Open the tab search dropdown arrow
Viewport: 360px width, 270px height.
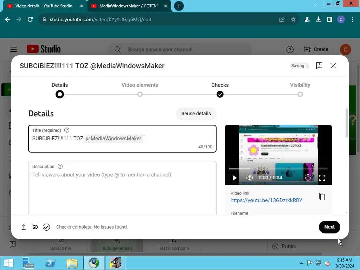tap(316, 4)
